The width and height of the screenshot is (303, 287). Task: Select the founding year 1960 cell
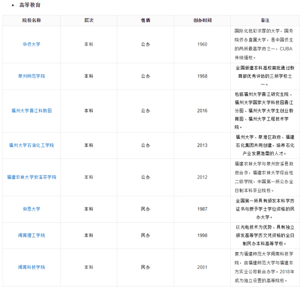tap(203, 45)
